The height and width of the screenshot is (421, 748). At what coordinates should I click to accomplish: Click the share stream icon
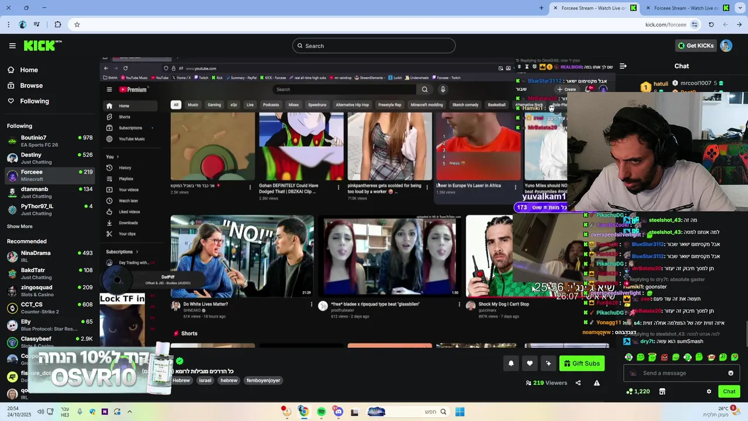(578, 383)
